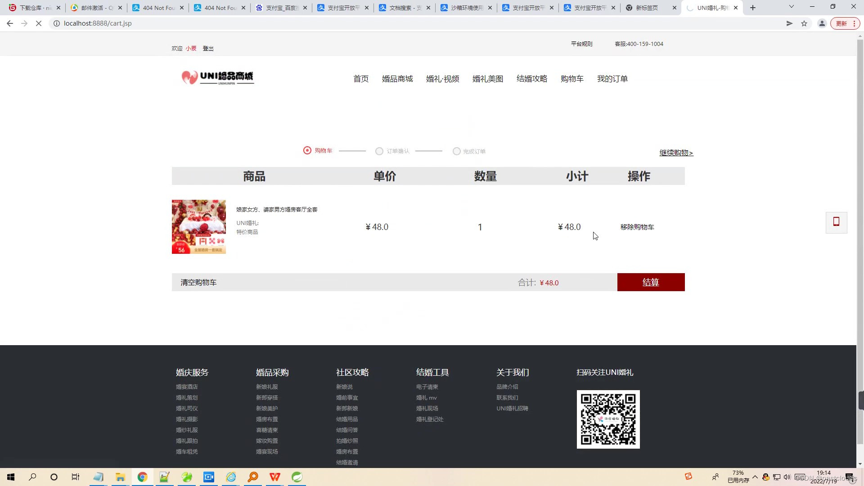Open 购物车 navigation item
This screenshot has height=486, width=864.
tap(572, 79)
